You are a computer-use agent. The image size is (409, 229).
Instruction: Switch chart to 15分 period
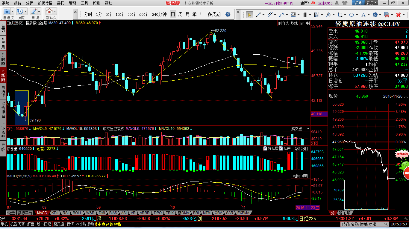tap(119, 14)
